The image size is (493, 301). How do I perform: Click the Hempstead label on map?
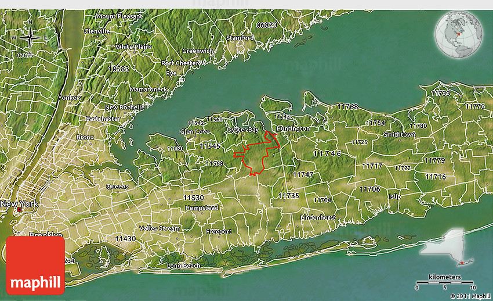[201, 207]
